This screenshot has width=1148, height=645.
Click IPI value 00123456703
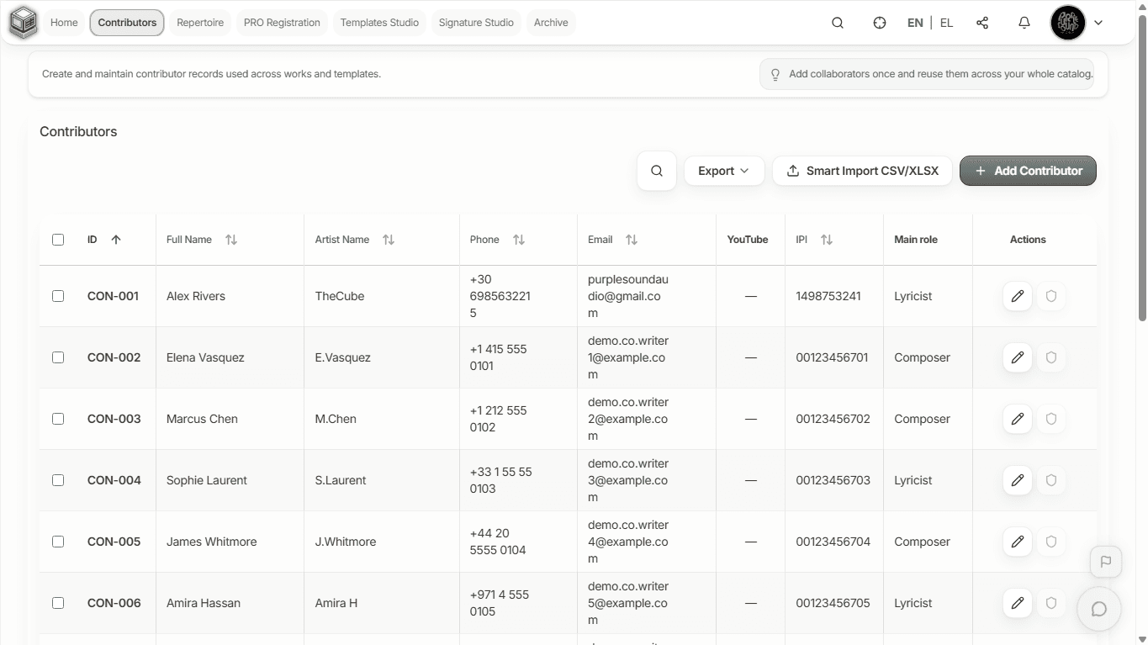click(x=833, y=480)
